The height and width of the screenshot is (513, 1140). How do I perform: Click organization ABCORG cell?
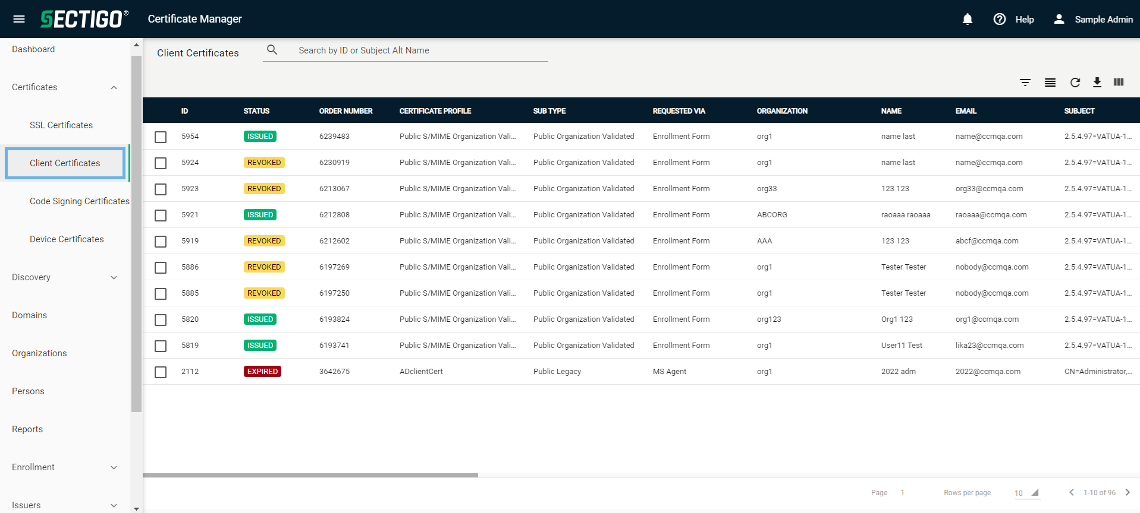click(x=772, y=215)
